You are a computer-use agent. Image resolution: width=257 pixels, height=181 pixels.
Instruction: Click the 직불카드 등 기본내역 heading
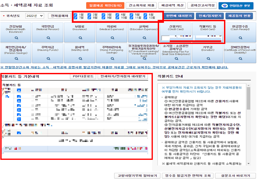coord(20,77)
